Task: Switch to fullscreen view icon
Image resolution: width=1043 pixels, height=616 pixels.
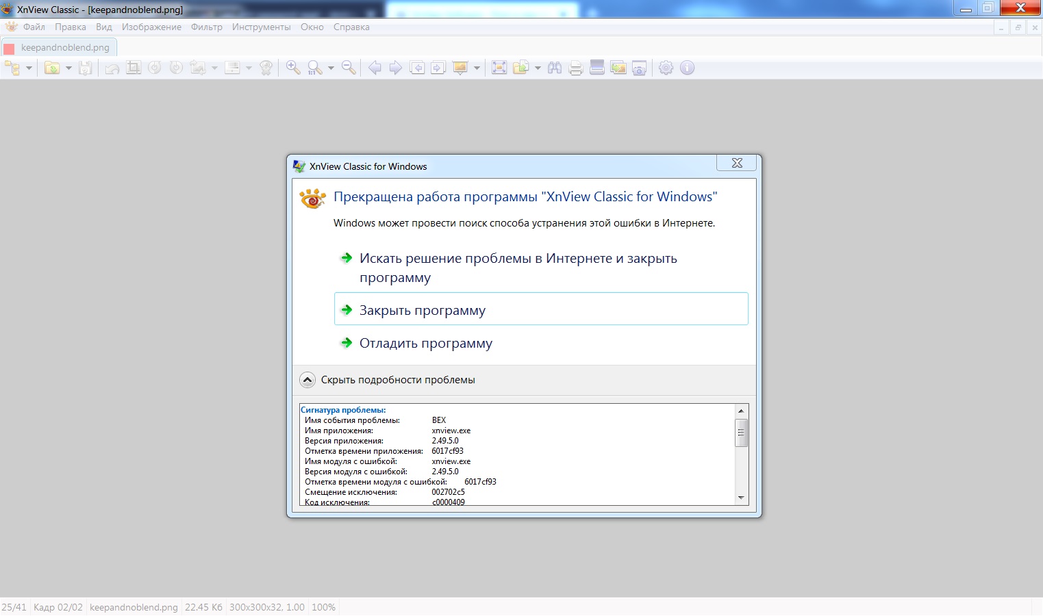Action: [x=499, y=68]
